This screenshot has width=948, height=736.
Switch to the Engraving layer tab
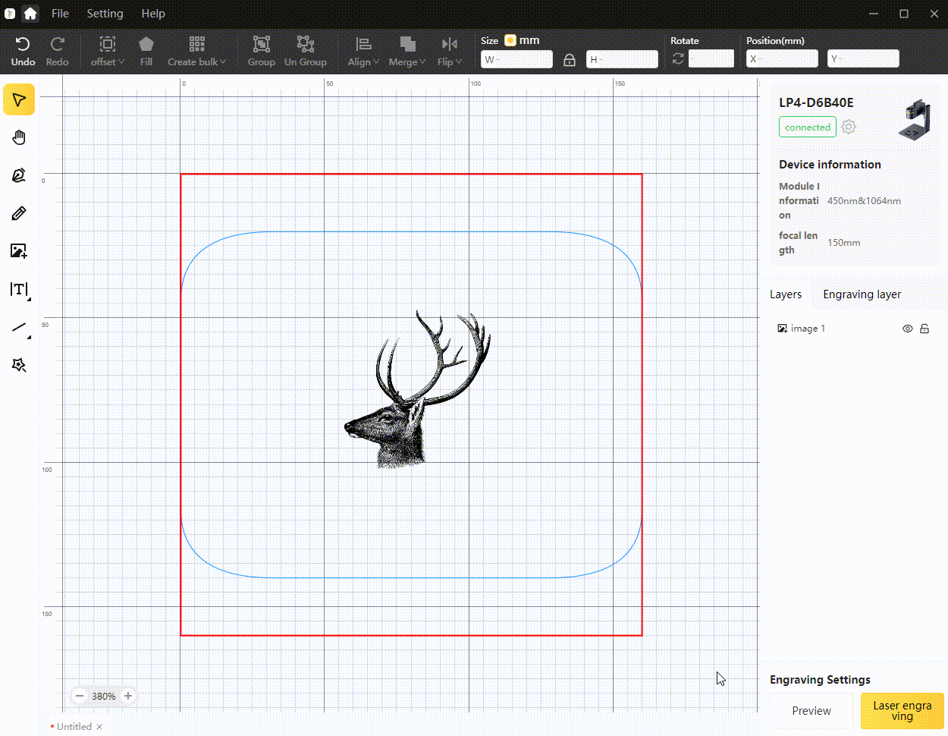[862, 294]
